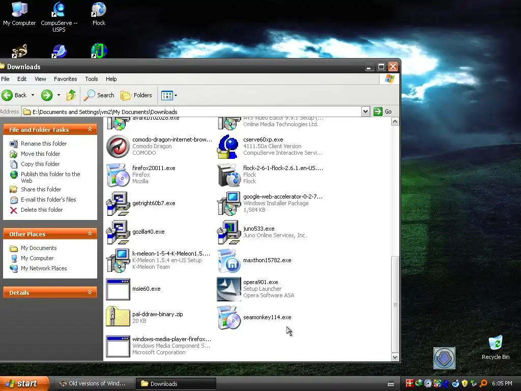Open the Tools menu
This screenshot has height=391, width=521.
[x=92, y=79]
